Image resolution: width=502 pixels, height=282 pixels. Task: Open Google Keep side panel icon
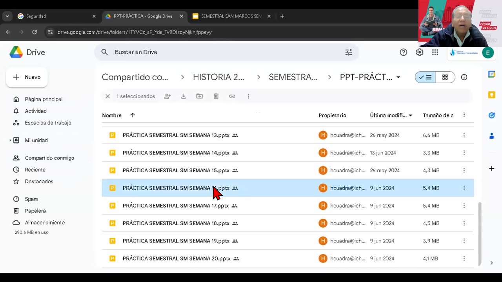[x=491, y=95]
